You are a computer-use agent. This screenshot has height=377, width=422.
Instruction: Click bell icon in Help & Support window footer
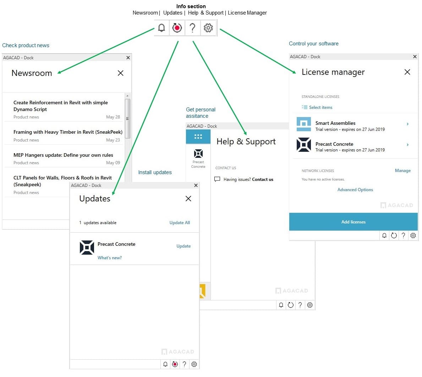[281, 305]
